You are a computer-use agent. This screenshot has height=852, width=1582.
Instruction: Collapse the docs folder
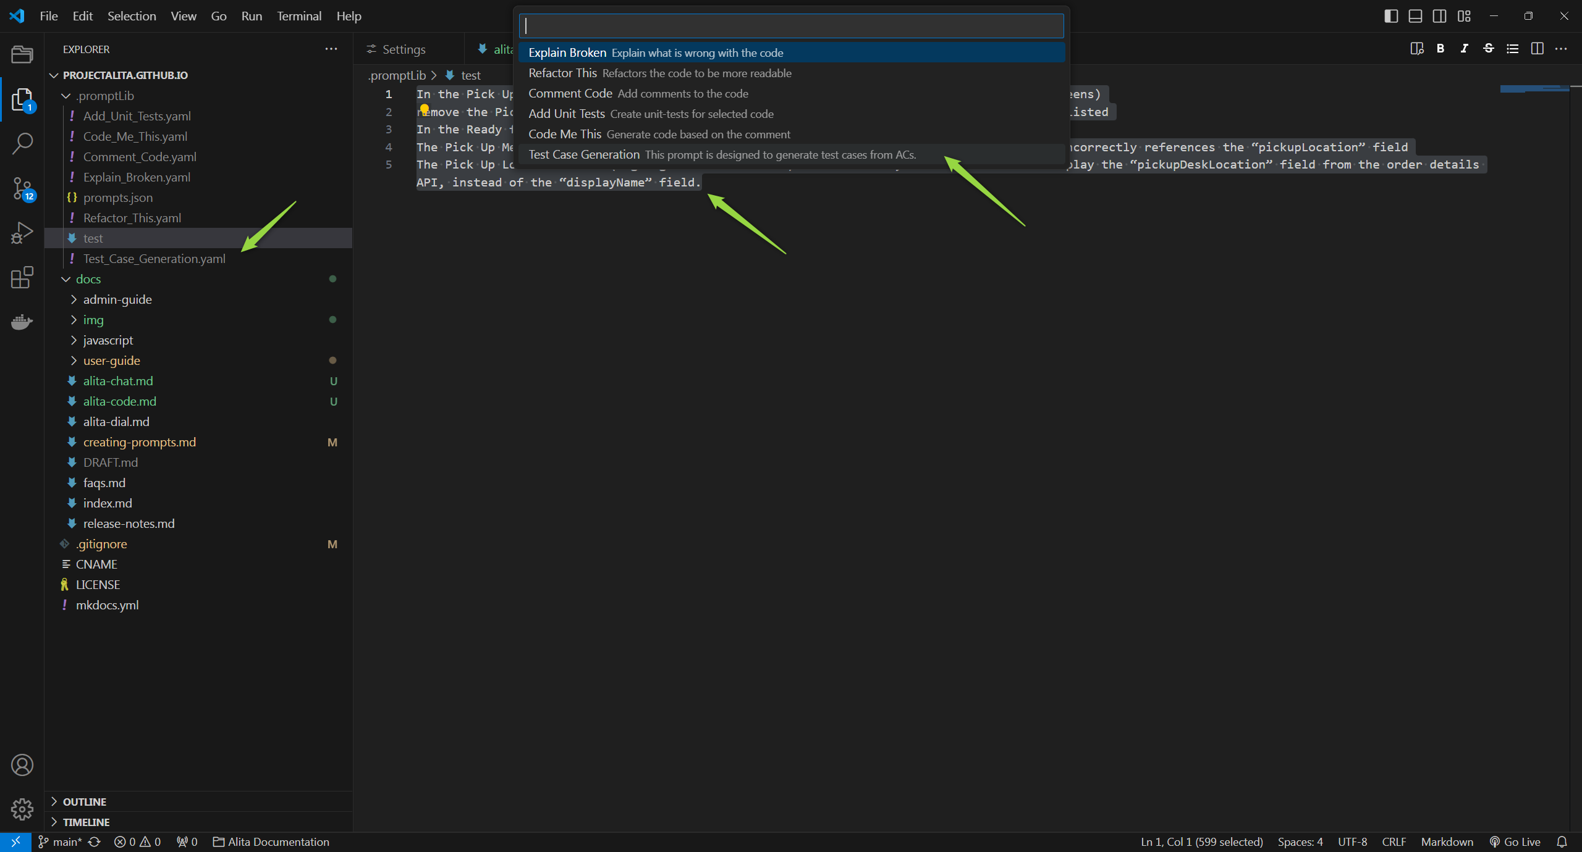coord(198,279)
